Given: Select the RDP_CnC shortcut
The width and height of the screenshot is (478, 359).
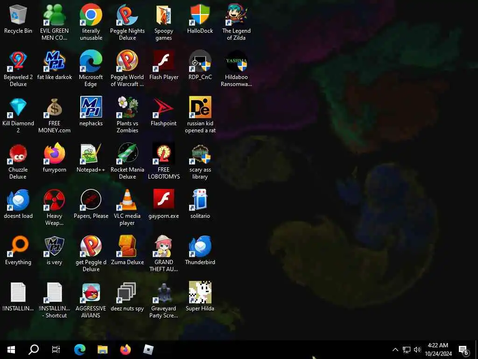Looking at the screenshot, I should click(200, 65).
